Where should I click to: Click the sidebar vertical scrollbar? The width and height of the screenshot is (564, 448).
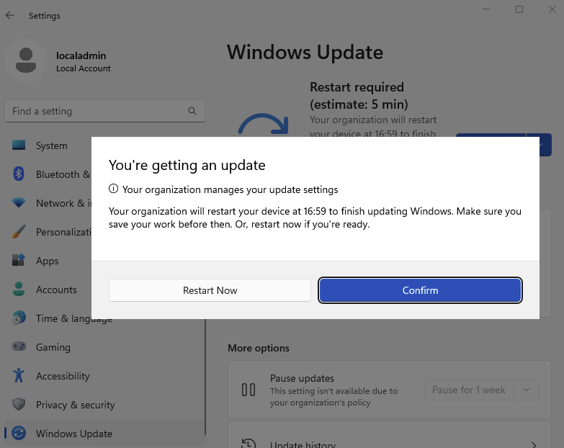[205, 377]
